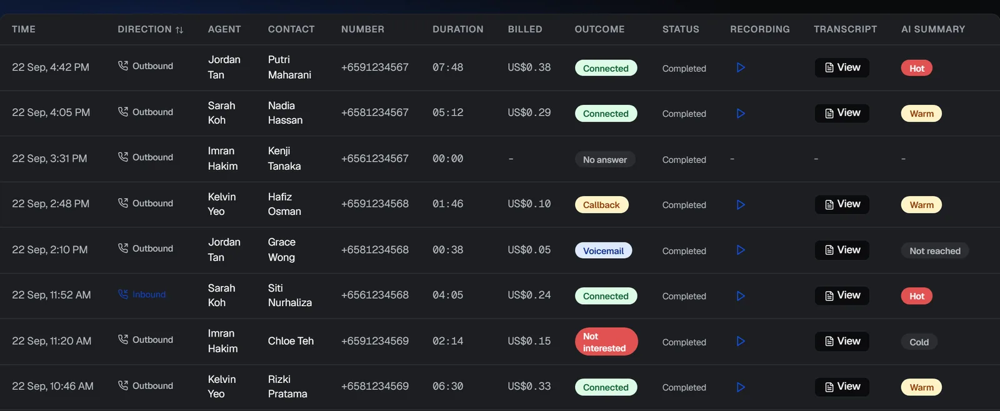Play recording for Putri Maharani call
Screen dimensions: 1000x411
coord(741,67)
